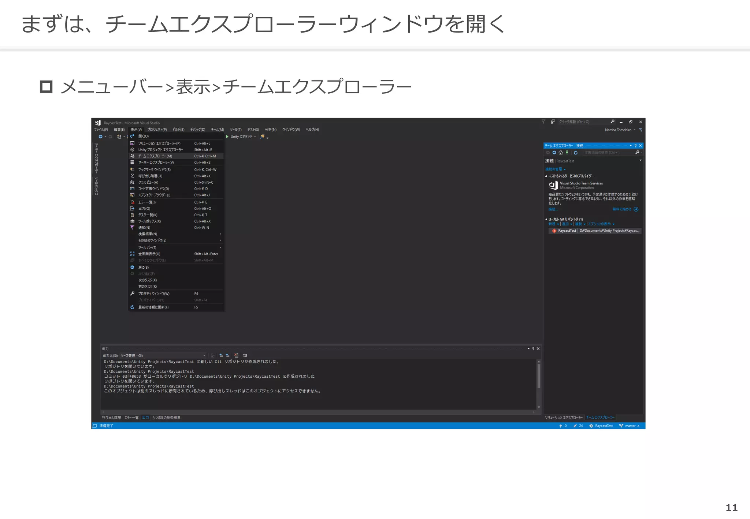Click pending changes pencil 24 in status bar
The width and height of the screenshot is (750, 519).
[578, 426]
